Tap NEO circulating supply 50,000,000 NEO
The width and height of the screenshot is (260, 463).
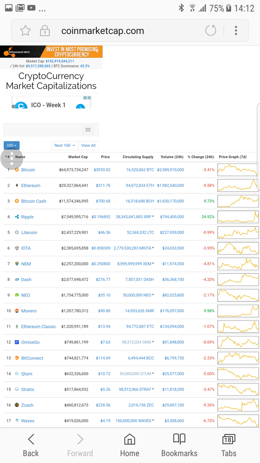(137, 295)
